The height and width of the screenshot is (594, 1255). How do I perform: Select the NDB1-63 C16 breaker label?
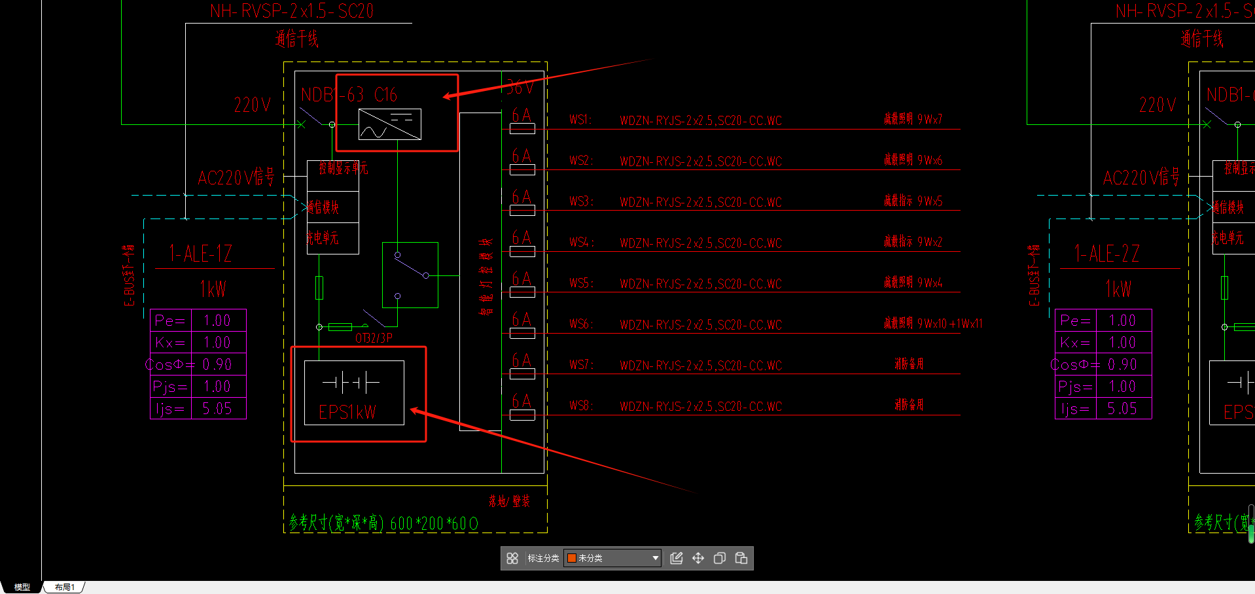pos(349,95)
